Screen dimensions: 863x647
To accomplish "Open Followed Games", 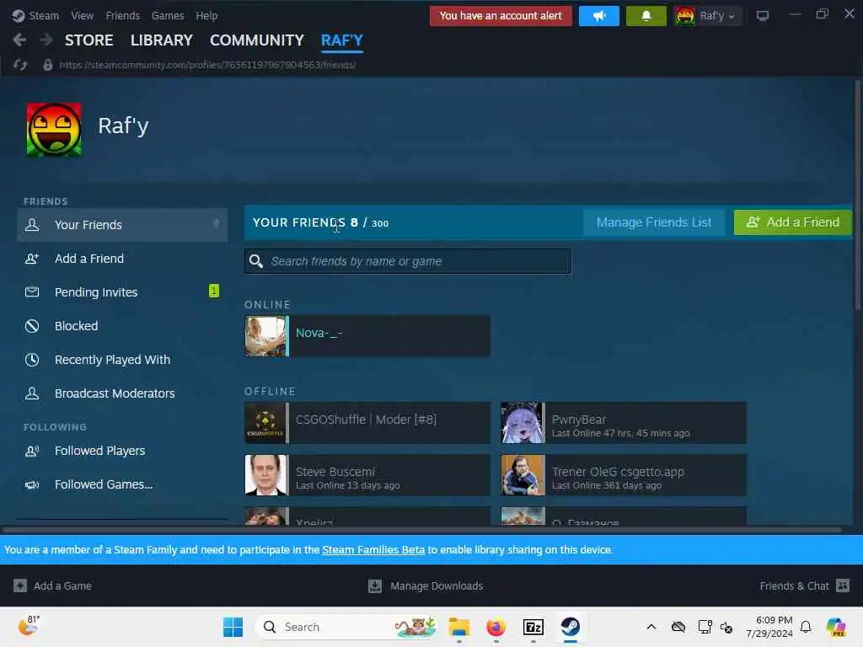I will (x=122, y=484).
